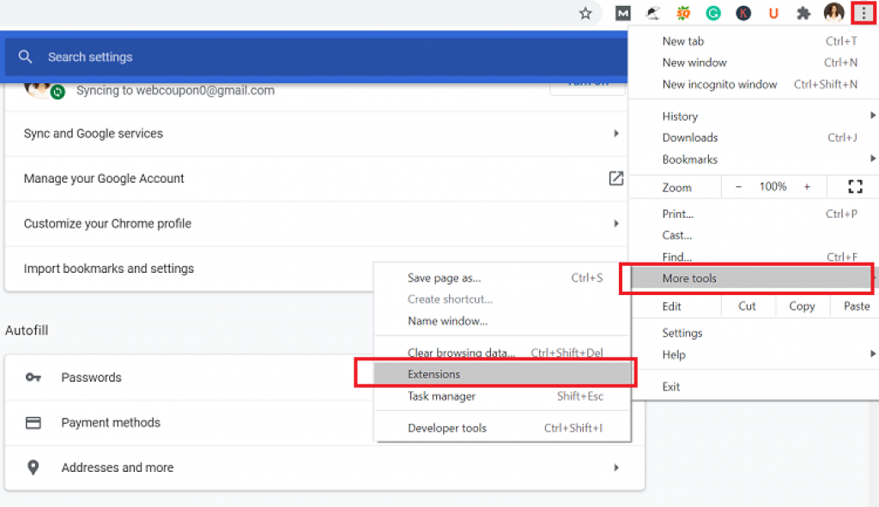Screen dimensions: 879x507
Task: Click the Extensions puzzle piece icon
Action: 803,13
